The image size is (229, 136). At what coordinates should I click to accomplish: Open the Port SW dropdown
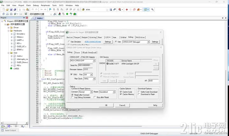point(91,75)
